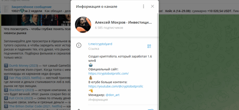The width and height of the screenshot is (239, 110).
Task: Open the three-dot channel options menu
Action: 143,6
